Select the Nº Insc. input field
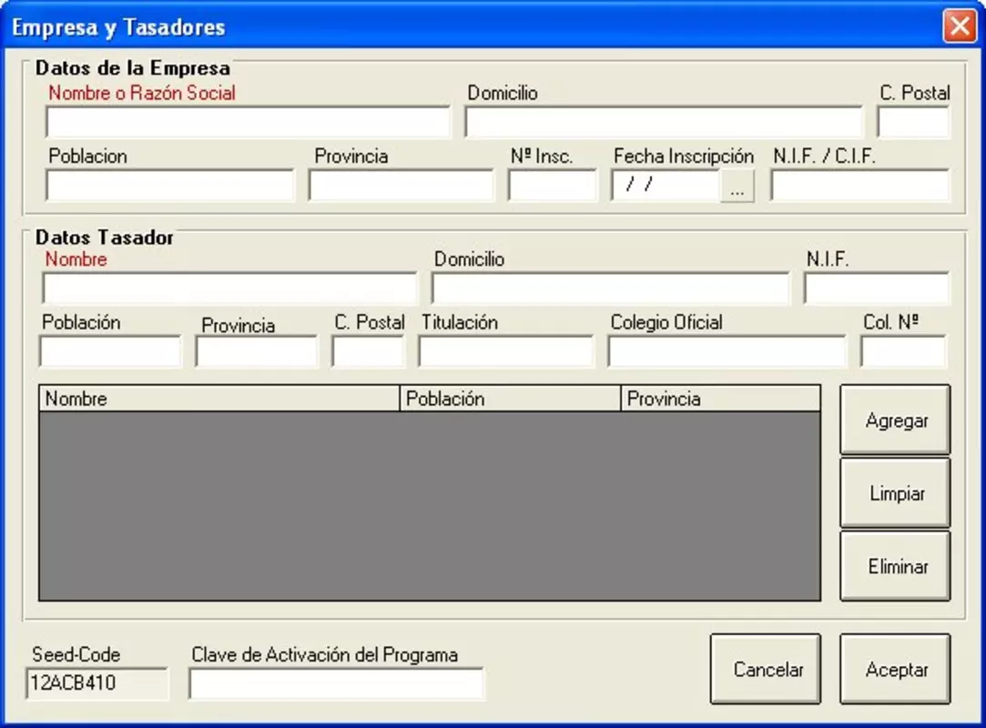The width and height of the screenshot is (986, 728). (552, 186)
